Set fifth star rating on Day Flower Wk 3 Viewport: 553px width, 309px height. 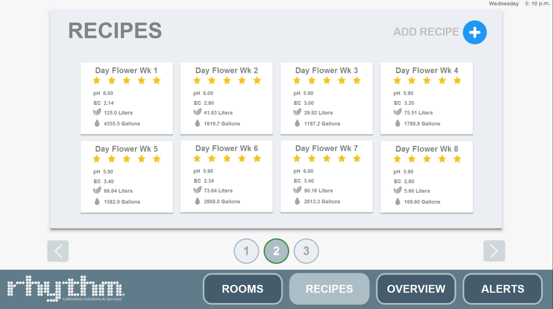[x=357, y=81]
